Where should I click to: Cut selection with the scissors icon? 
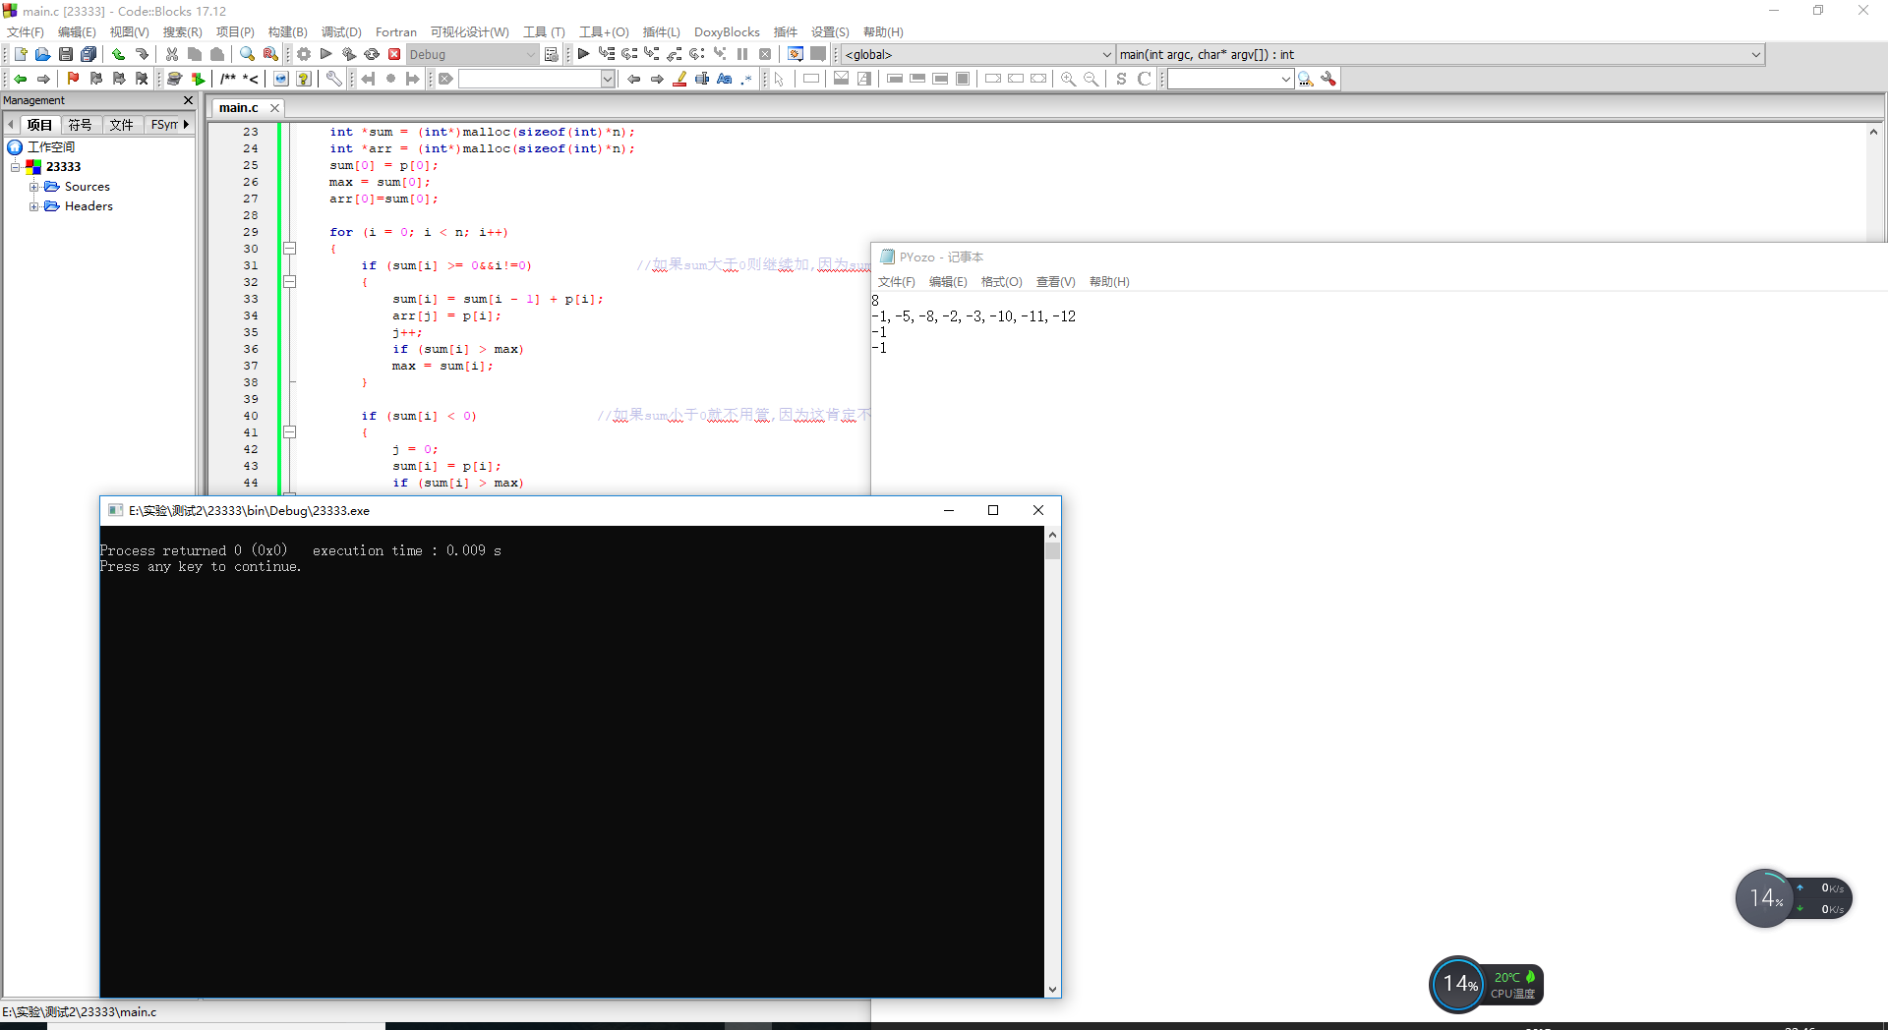tap(172, 54)
